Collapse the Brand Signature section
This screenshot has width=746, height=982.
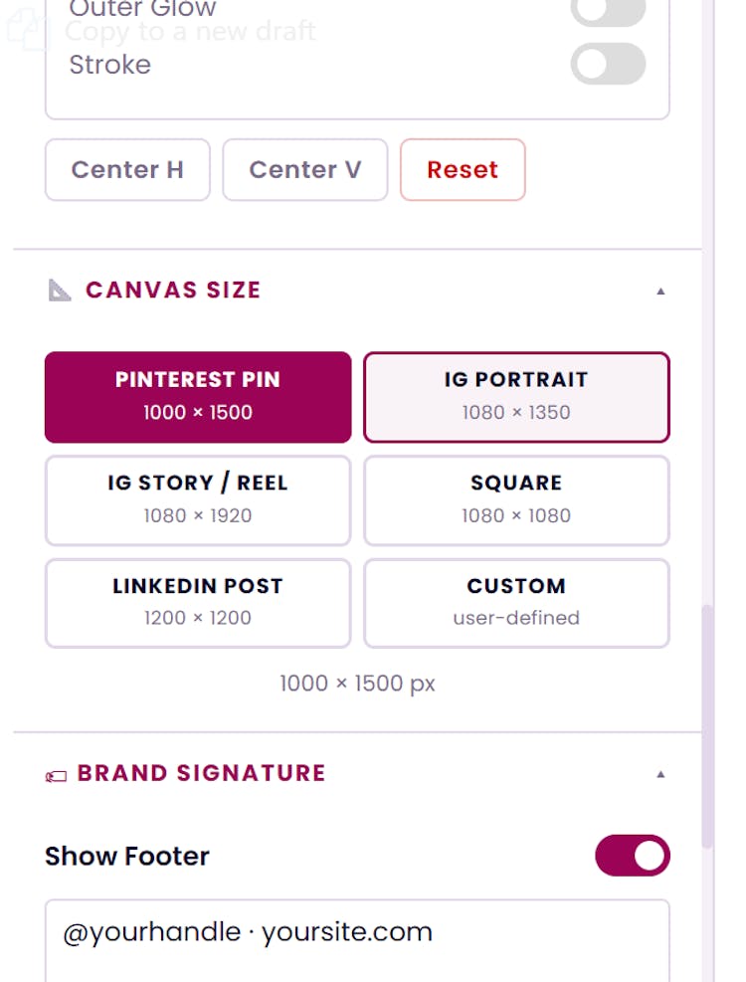coord(660,772)
